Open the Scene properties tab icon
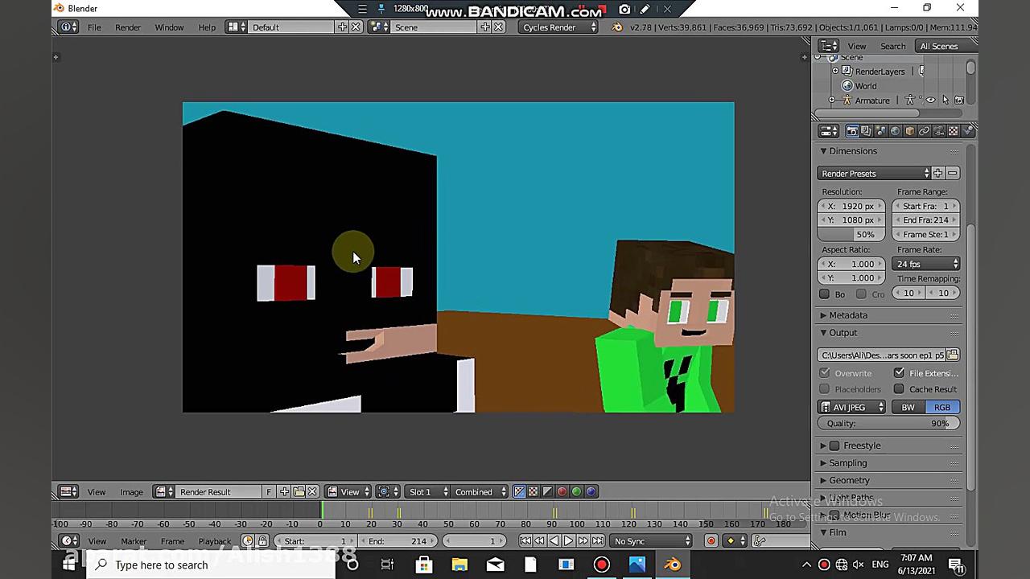 [880, 131]
